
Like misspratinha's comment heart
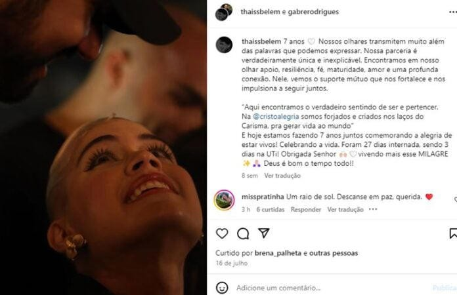(x=455, y=199)
